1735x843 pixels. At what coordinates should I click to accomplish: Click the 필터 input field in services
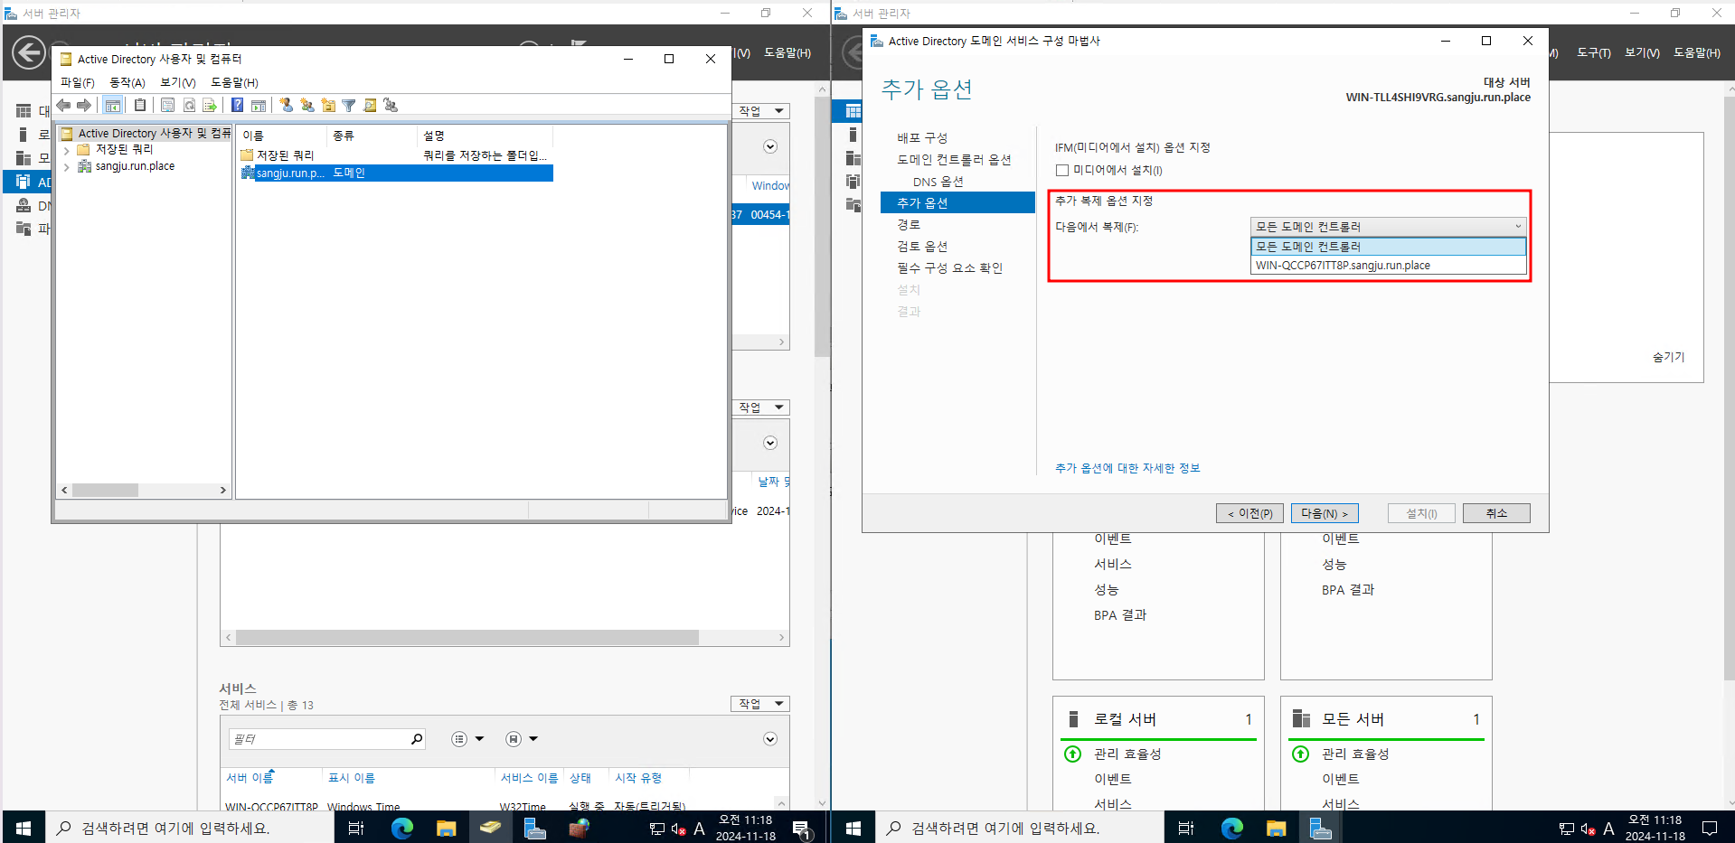[318, 739]
